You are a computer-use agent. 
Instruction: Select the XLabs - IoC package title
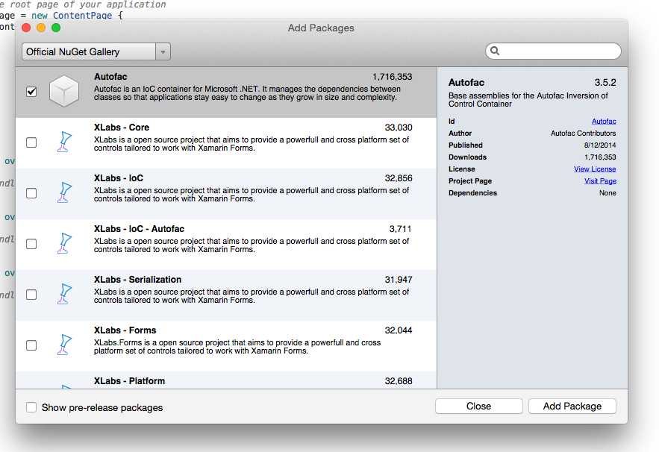(119, 178)
